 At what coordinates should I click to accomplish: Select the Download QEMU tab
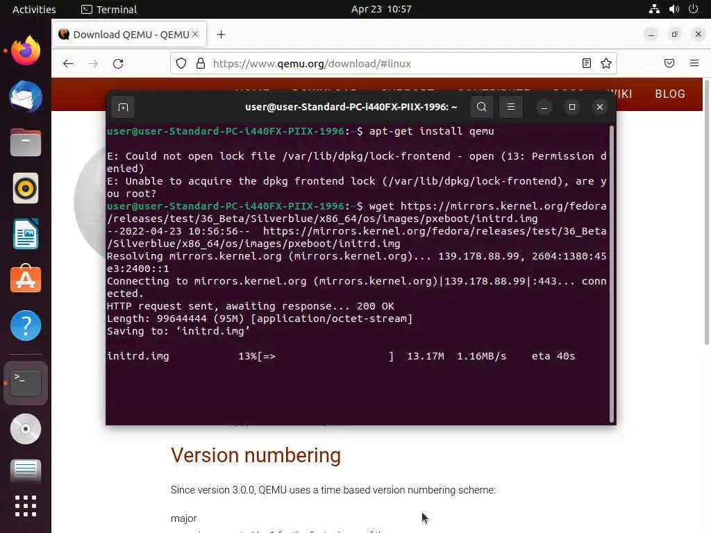click(x=129, y=35)
